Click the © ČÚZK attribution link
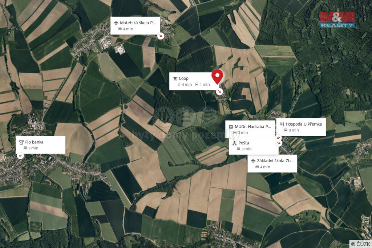Image resolution: width=372 pixels, height=248 pixels. 360,244
